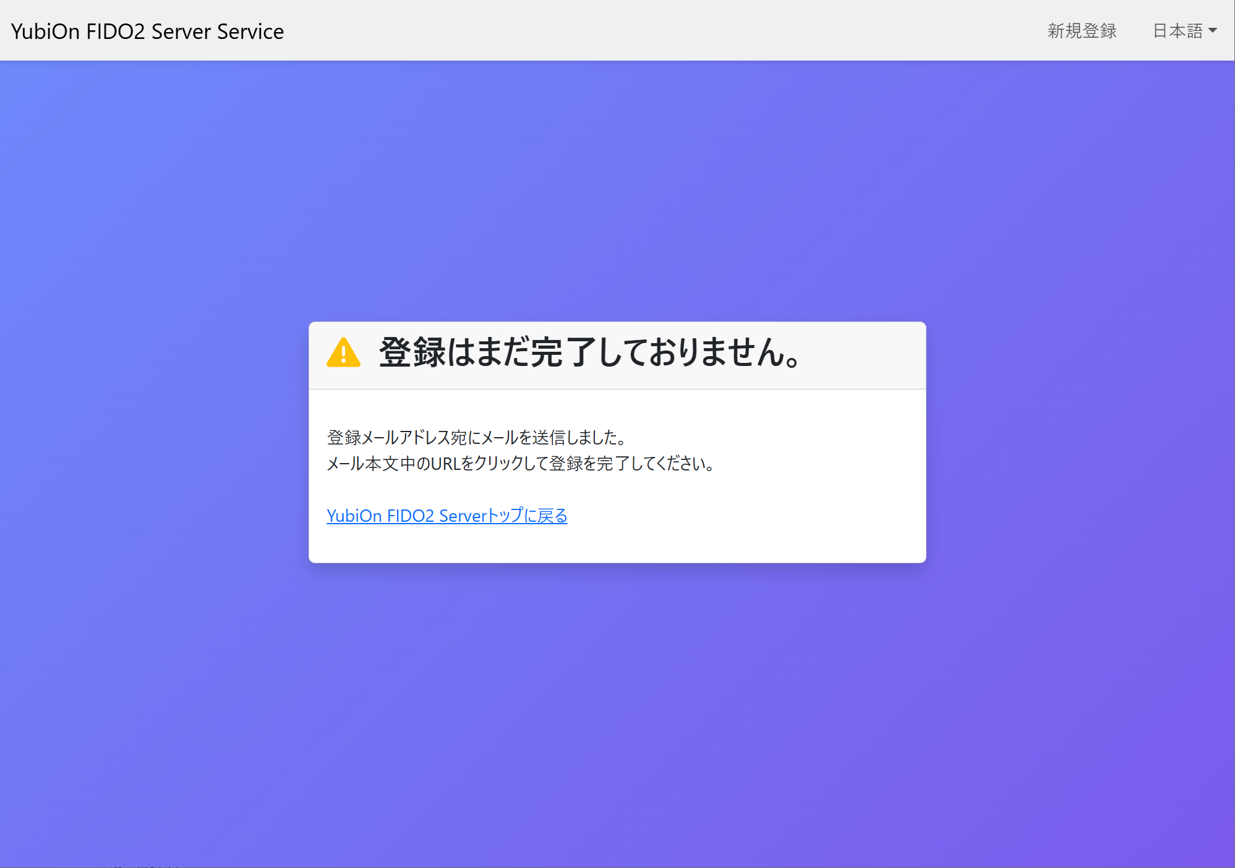Follow the YubiOn FIDO2 Serverトップに戻る link
Image resolution: width=1235 pixels, height=868 pixels.
(447, 516)
